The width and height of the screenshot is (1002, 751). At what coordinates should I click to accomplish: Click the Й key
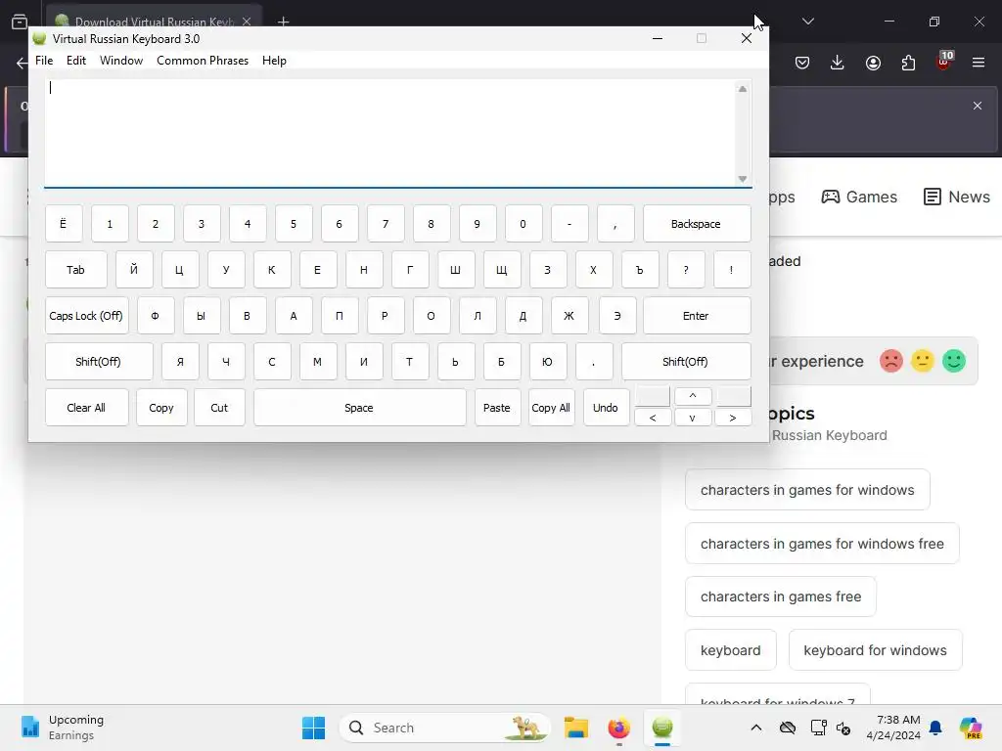pyautogui.click(x=133, y=270)
